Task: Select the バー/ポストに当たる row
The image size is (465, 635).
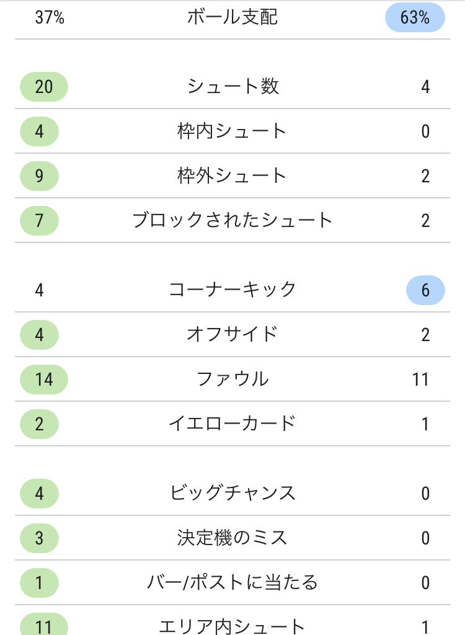Action: pos(232,582)
